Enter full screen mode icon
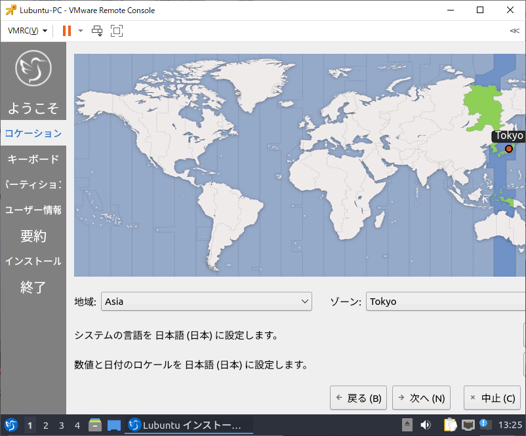The image size is (526, 436). [x=117, y=31]
